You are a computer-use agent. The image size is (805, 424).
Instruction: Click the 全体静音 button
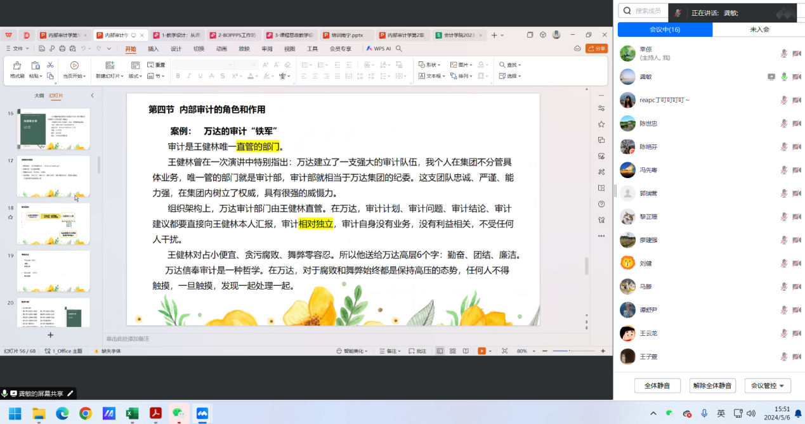coord(657,385)
